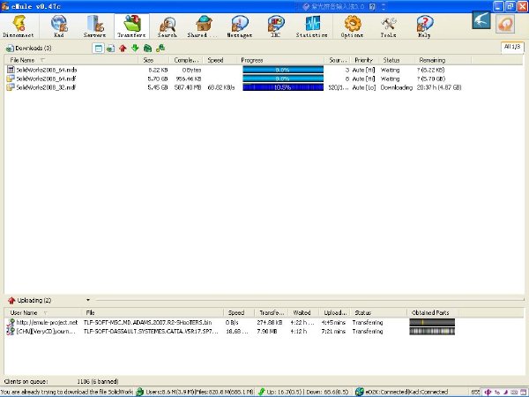Click the users globe icon in status bar

pos(139,392)
